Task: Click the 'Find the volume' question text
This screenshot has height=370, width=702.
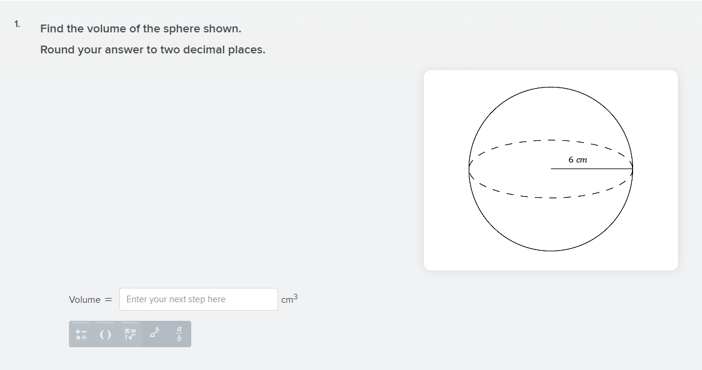Action: point(140,28)
